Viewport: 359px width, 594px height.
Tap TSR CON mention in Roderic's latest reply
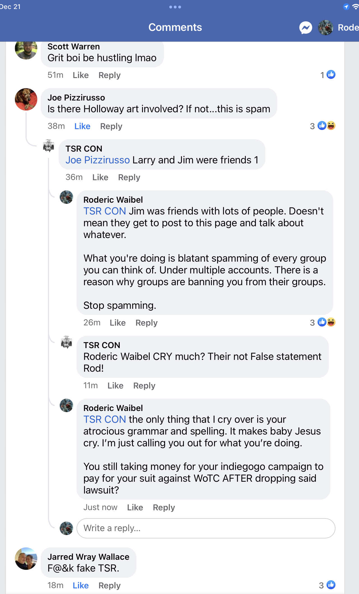(x=105, y=419)
